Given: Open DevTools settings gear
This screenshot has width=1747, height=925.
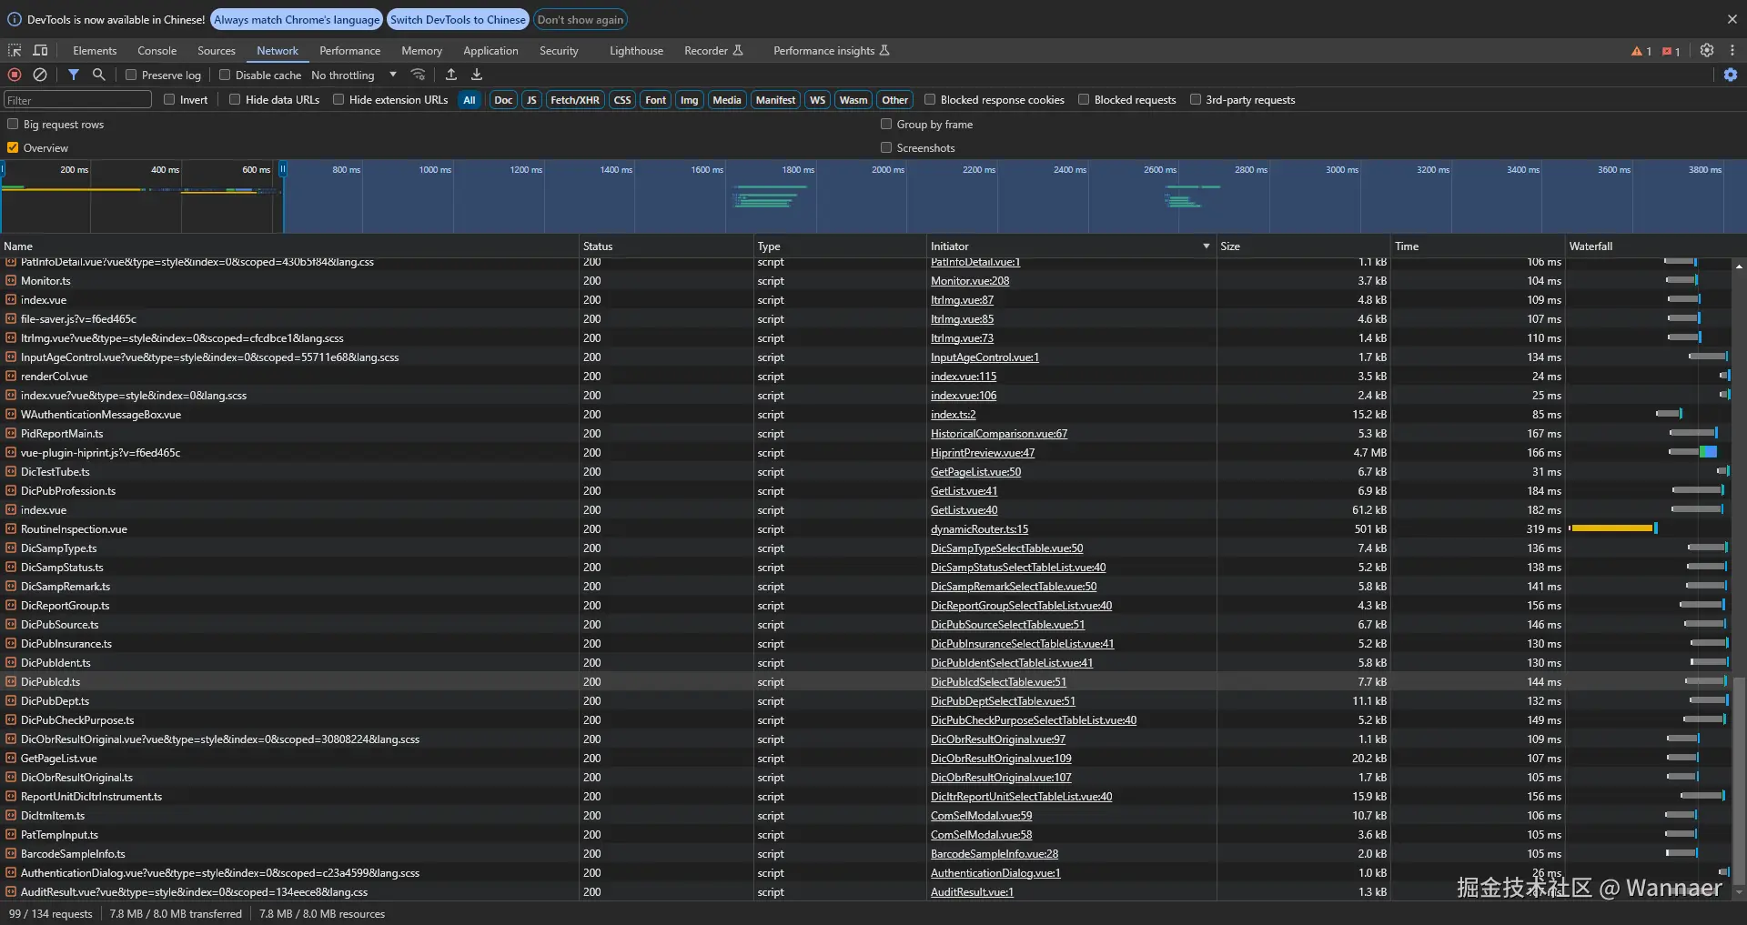Looking at the screenshot, I should [1707, 51].
